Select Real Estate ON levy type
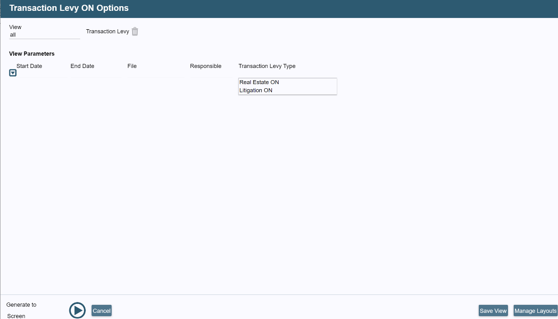 point(259,82)
